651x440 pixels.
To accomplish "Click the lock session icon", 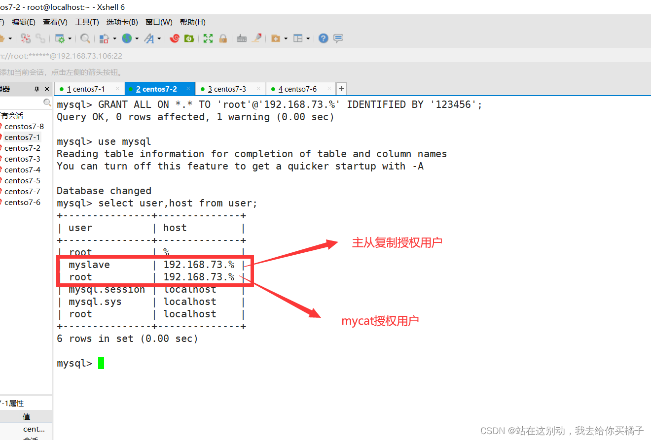I will click(x=222, y=38).
